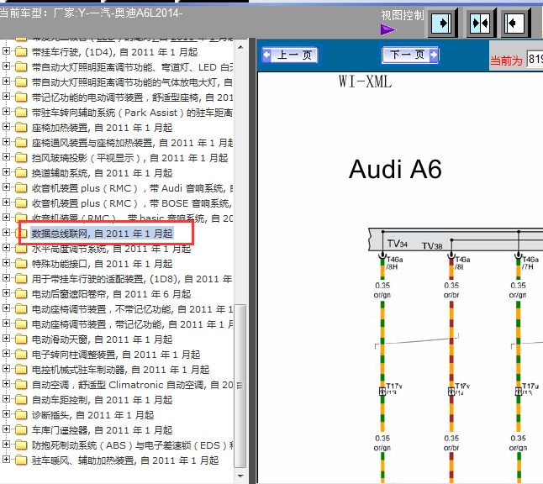
Task: Click folder icon of 自动车距控制 row
Action: pos(21,400)
